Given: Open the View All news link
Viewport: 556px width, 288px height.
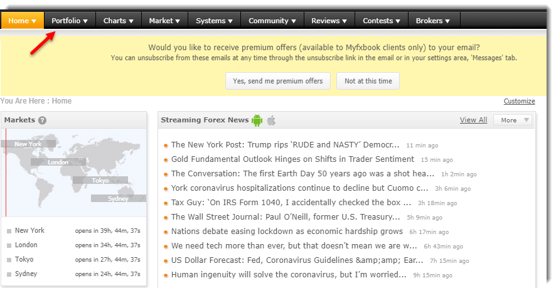Looking at the screenshot, I should (x=473, y=120).
